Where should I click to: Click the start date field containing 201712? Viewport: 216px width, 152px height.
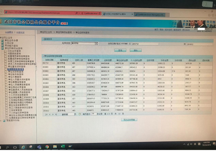(x=145, y=44)
